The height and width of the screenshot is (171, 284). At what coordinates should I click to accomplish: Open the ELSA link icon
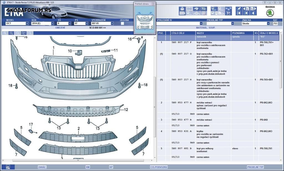214,9
